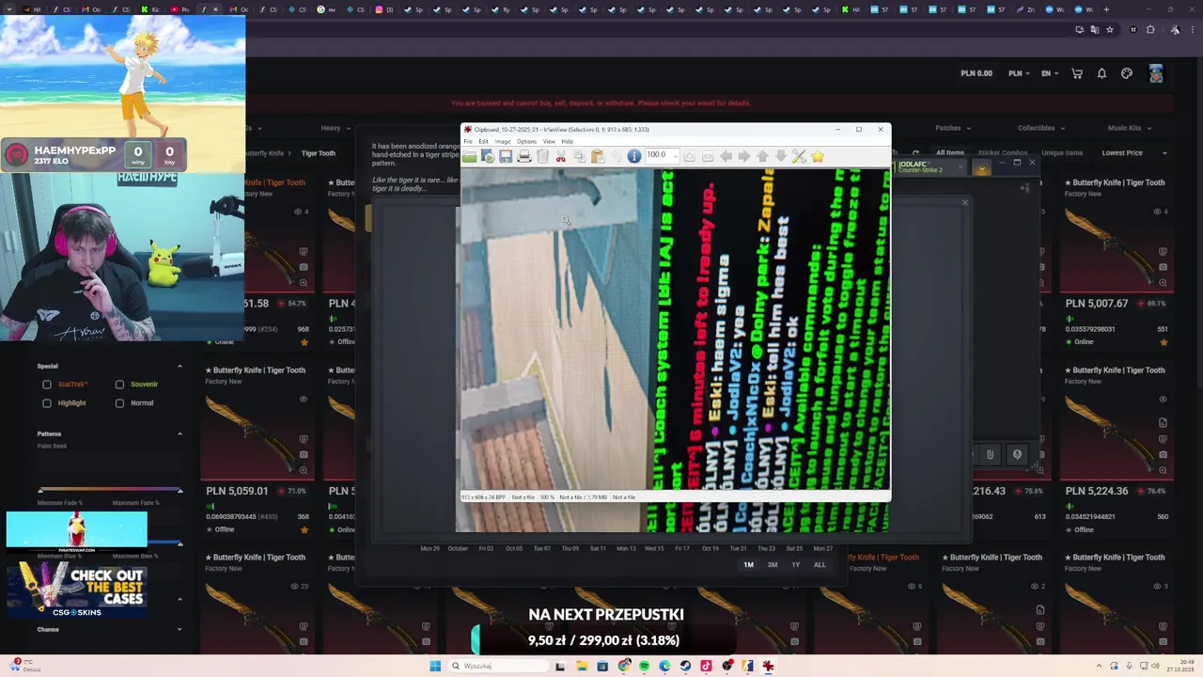Collapse the Special filter section
Image resolution: width=1203 pixels, height=677 pixels.
(x=180, y=367)
